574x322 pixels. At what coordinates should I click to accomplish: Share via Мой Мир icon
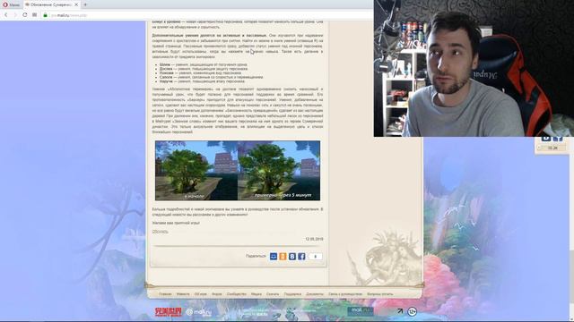coord(274,257)
